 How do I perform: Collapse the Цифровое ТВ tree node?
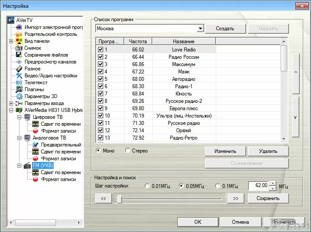point(19,117)
